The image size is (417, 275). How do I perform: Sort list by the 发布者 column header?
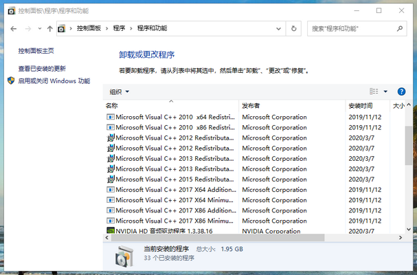pyautogui.click(x=250, y=106)
